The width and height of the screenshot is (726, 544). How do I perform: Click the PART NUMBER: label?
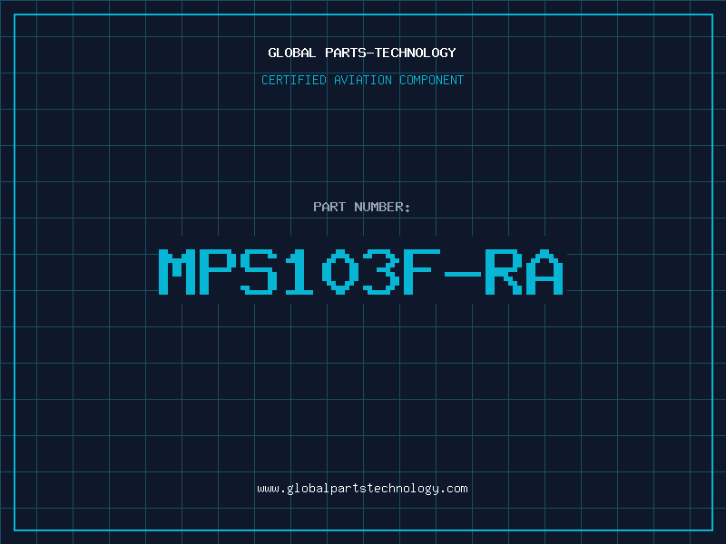[x=362, y=207]
